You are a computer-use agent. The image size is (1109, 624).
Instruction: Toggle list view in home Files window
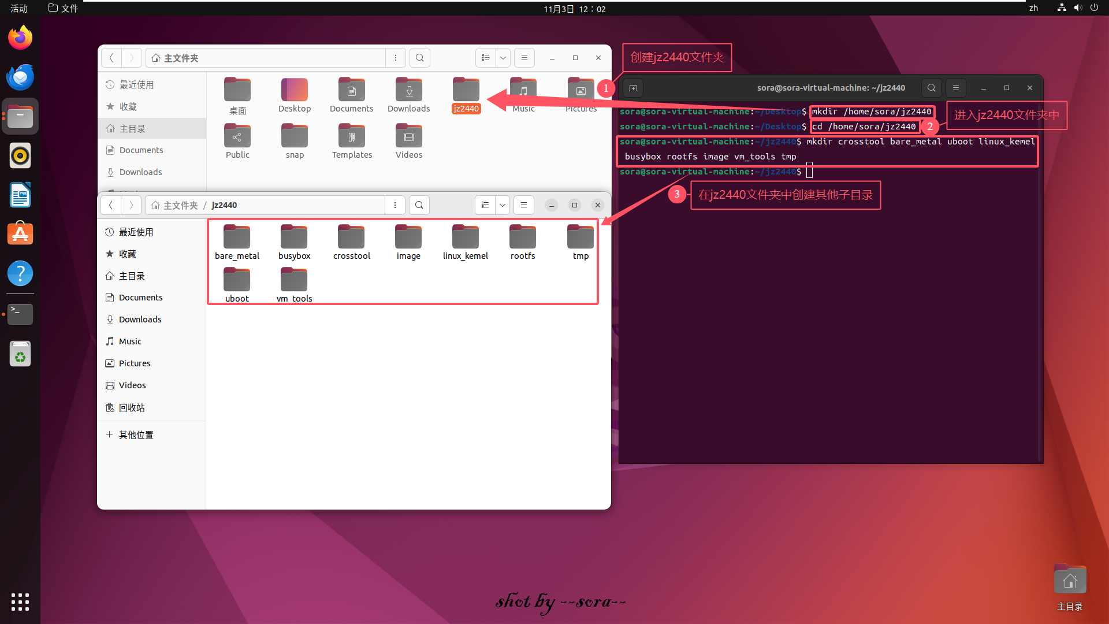click(486, 58)
